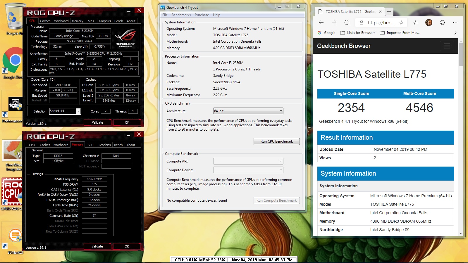
Task: Open a new tab in Edge
Action: 389,12
